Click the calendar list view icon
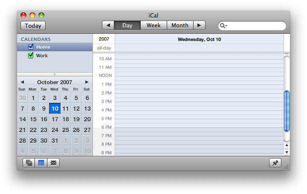This screenshot has height=194, width=307. (x=29, y=162)
